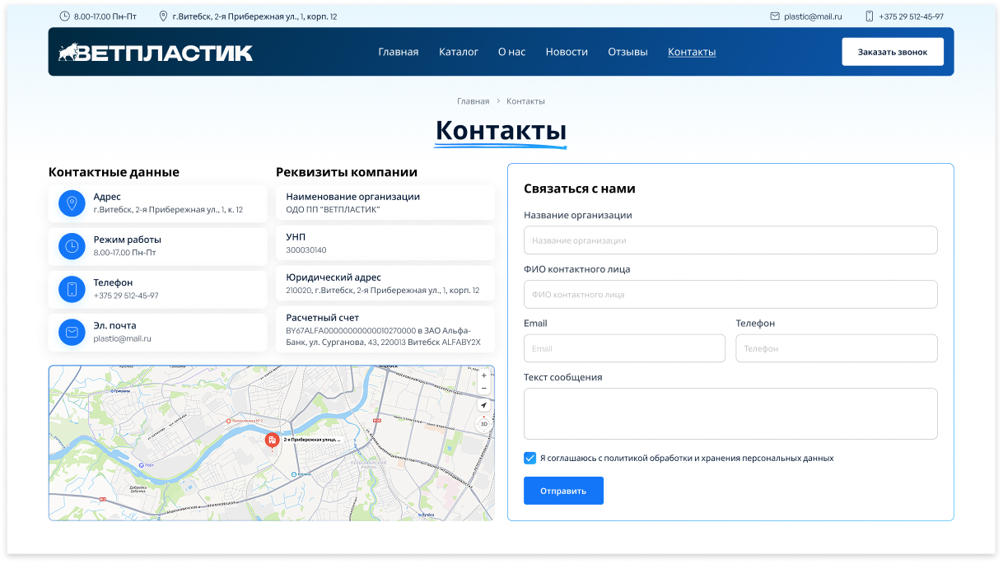Uncheck the personal data processing consent checkbox
1003x564 pixels.
pyautogui.click(x=529, y=458)
